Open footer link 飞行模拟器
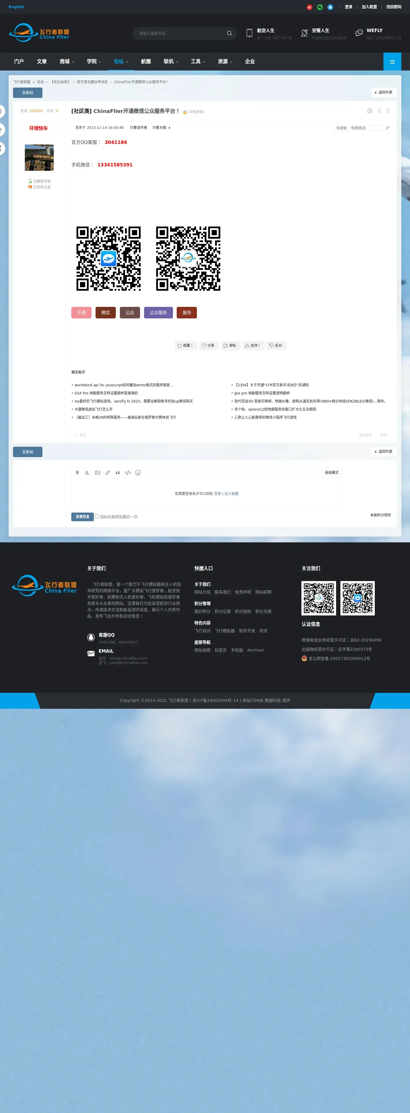This screenshot has width=410, height=1113. 225,631
